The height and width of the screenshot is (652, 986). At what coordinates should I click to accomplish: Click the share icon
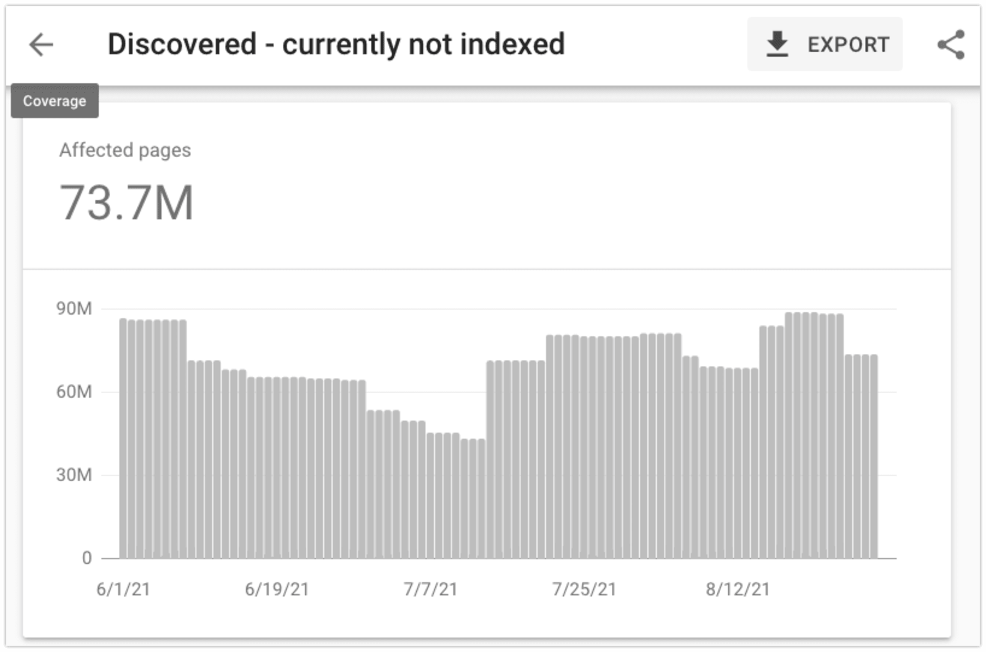(x=950, y=45)
